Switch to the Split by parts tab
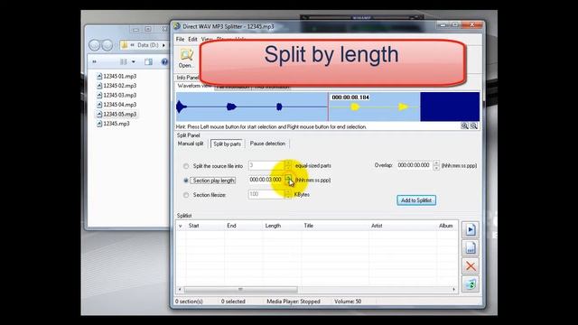Viewport: 578px width, 325px height. 227,144
